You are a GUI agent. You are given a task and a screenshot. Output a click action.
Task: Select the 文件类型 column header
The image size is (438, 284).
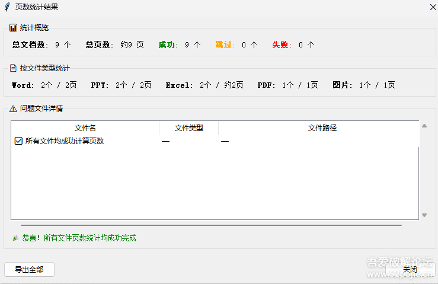pos(188,128)
